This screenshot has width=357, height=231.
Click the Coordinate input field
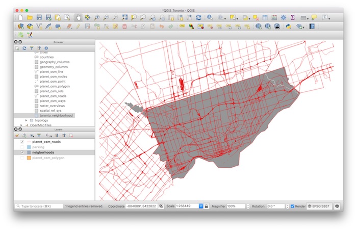point(141,206)
